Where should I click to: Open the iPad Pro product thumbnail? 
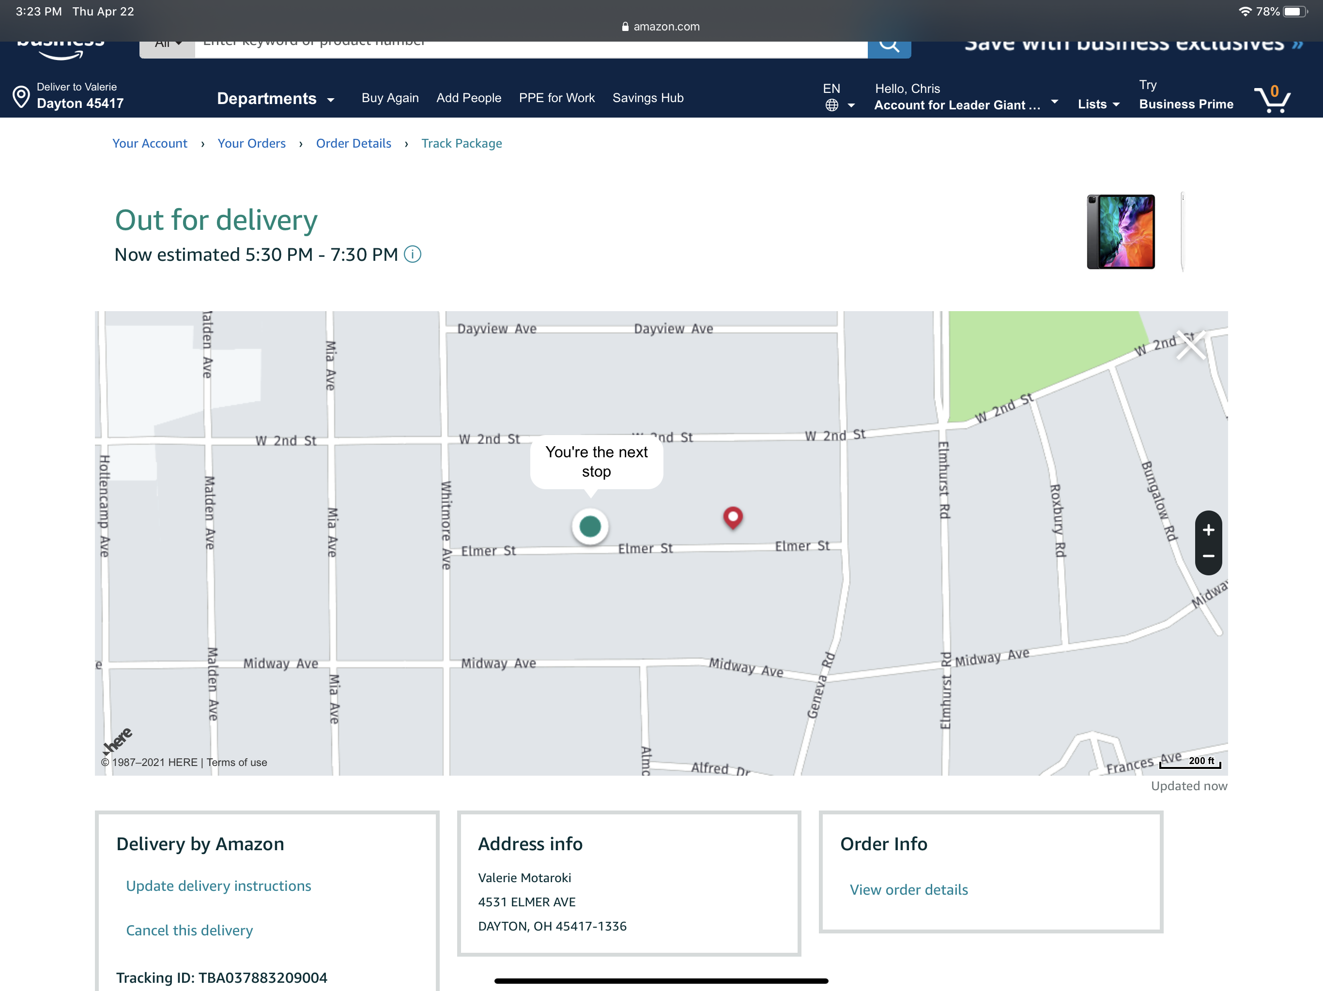coord(1120,231)
